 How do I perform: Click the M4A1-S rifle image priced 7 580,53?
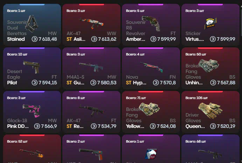[x=91, y=67]
